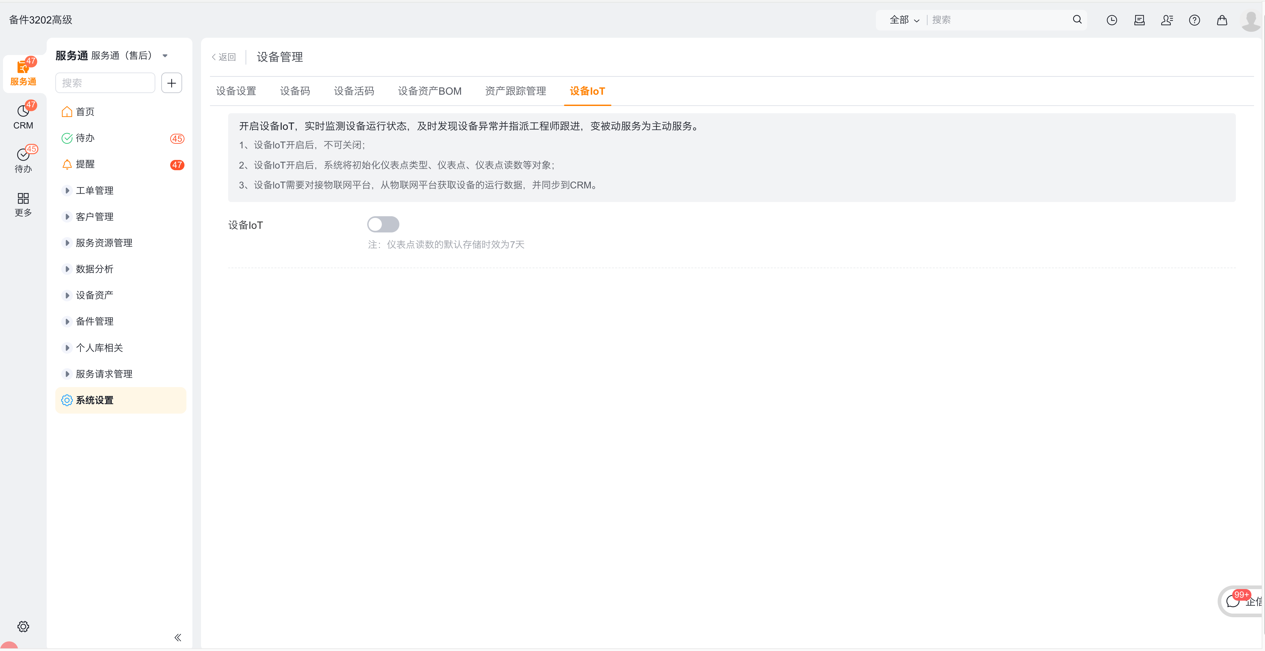
Task: Switch to the 设备码 tab
Action: click(x=295, y=91)
